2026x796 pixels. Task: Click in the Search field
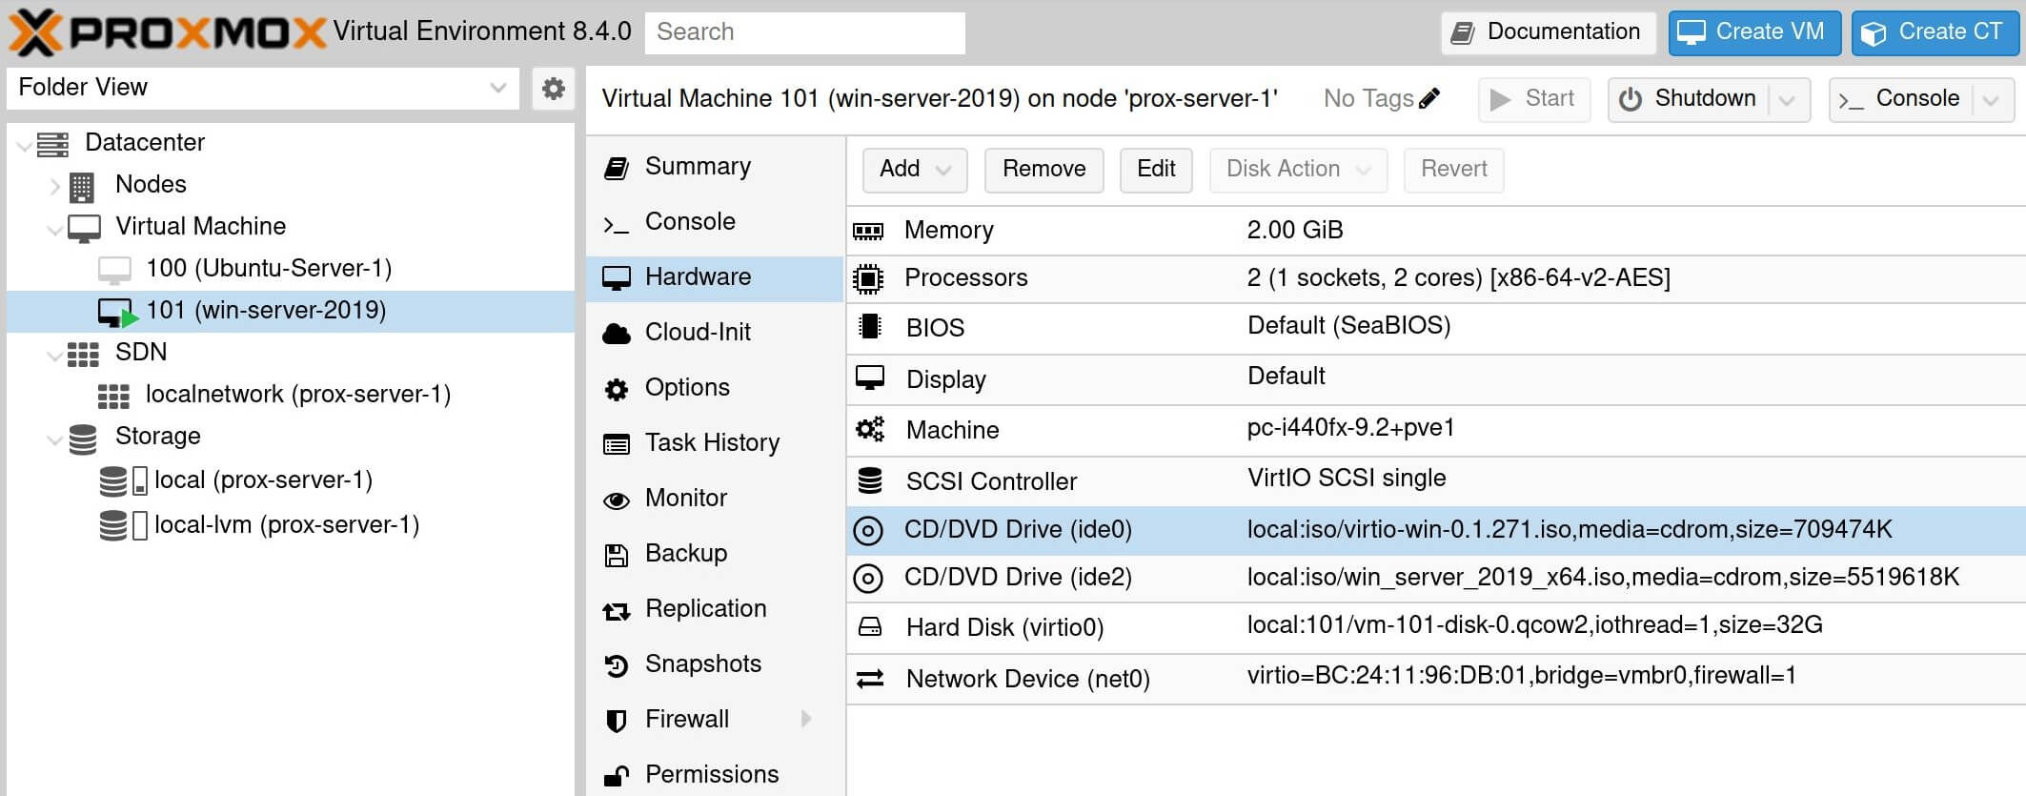coord(805,32)
